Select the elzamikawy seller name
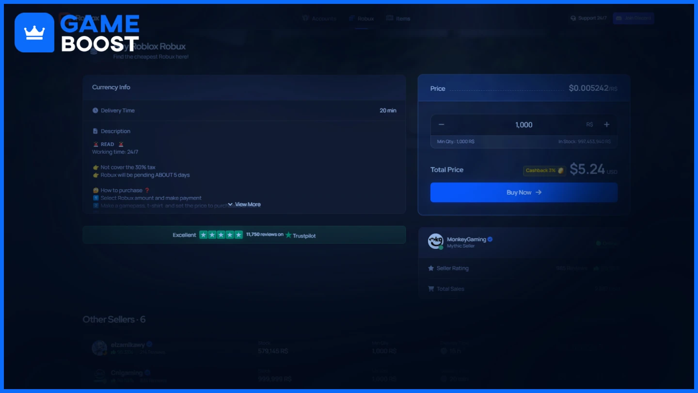 click(128, 344)
